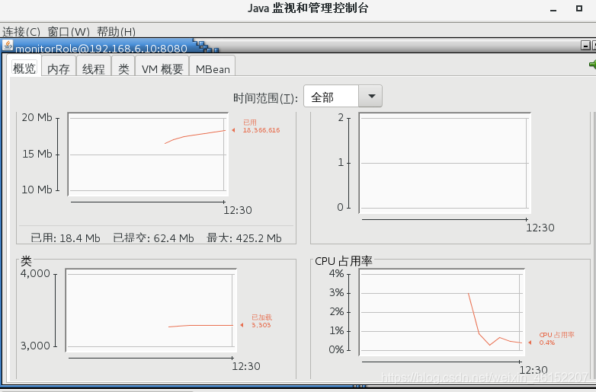The image size is (596, 392).
Task: Click the 20 Mb axis label
Action: (x=37, y=117)
